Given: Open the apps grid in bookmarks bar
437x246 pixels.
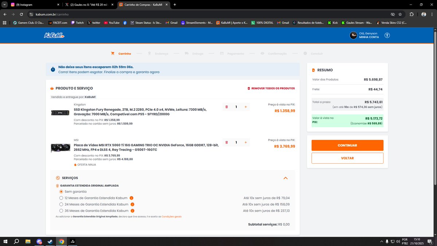Looking at the screenshot, I should [x=4, y=23].
